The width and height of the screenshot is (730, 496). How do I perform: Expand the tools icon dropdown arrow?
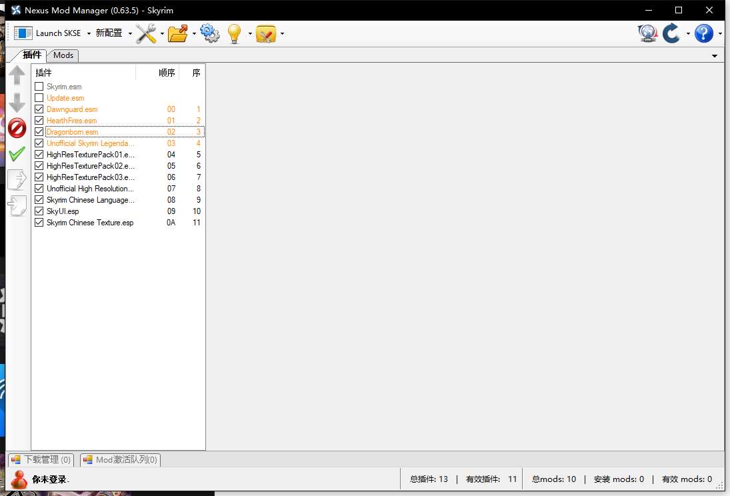point(162,33)
